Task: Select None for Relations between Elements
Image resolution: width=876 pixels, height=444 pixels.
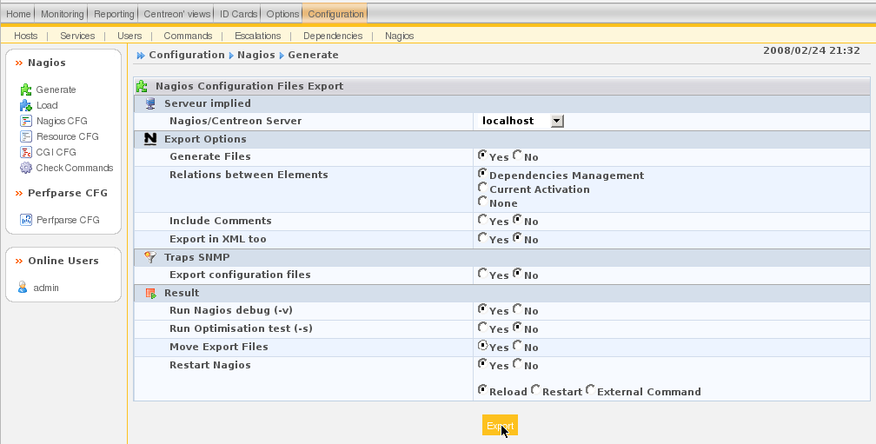Action: click(x=482, y=201)
